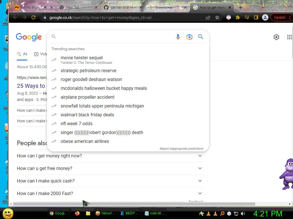Screen dimensions: 293x219
Task: Open Google Lens camera search
Action: click(x=189, y=37)
